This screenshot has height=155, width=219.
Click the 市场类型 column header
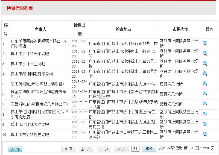(180, 29)
